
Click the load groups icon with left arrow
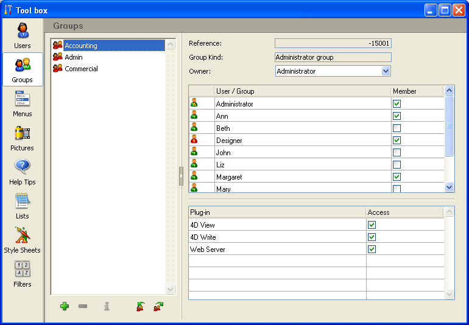click(x=141, y=307)
